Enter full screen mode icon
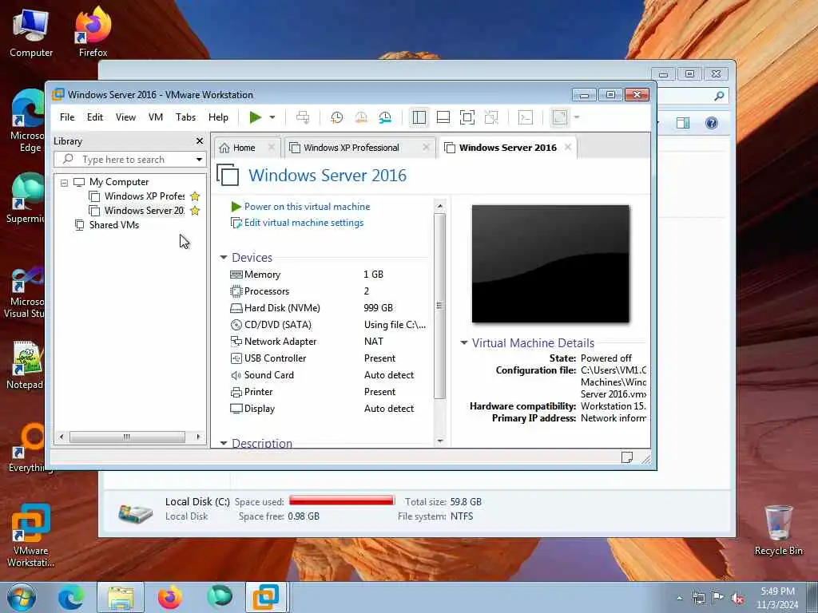The image size is (818, 613). coord(467,117)
